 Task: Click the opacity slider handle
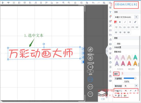click(135, 78)
